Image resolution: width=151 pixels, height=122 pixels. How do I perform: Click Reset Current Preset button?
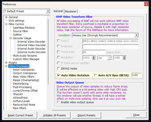click(x=20, y=115)
